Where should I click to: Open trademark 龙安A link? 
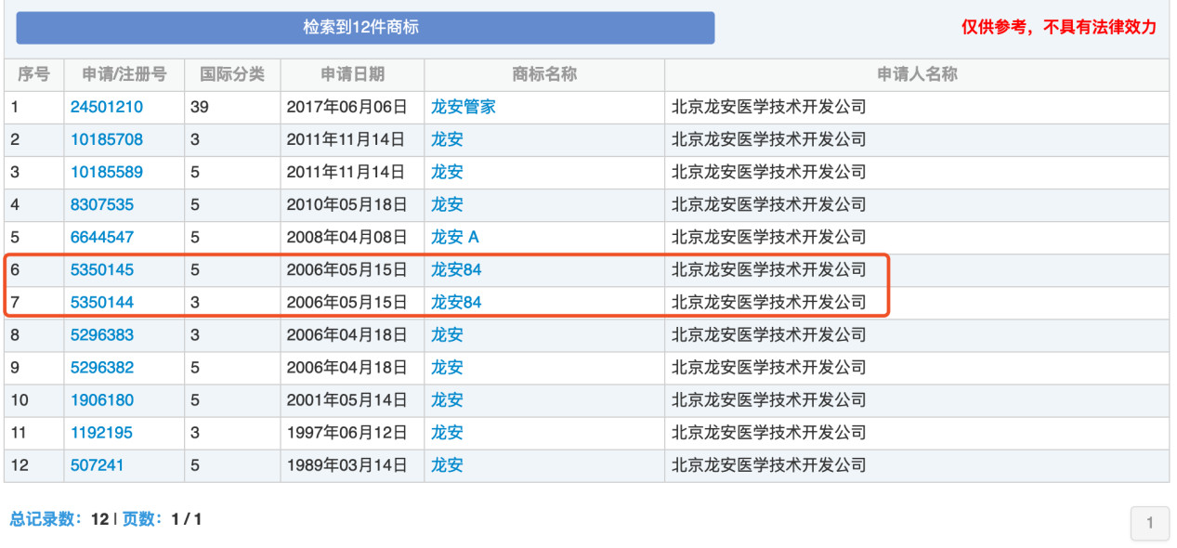point(453,237)
